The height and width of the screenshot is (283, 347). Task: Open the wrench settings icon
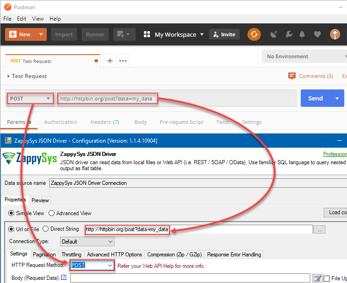tap(288, 34)
